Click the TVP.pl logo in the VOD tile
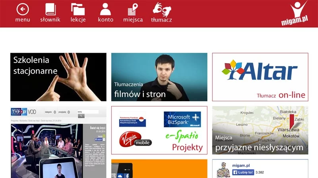 tap(19, 112)
